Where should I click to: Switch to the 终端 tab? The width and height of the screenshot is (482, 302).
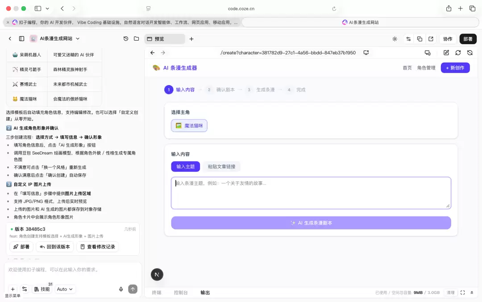pos(157,293)
